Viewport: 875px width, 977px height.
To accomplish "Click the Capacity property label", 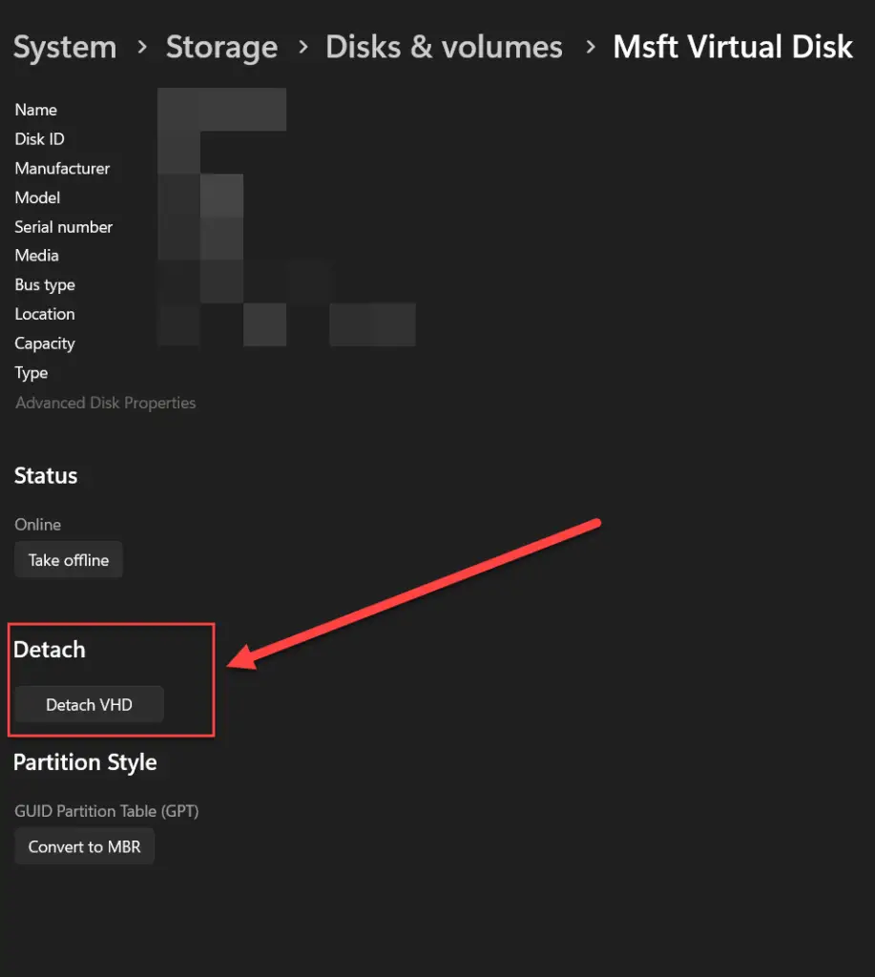I will click(45, 343).
